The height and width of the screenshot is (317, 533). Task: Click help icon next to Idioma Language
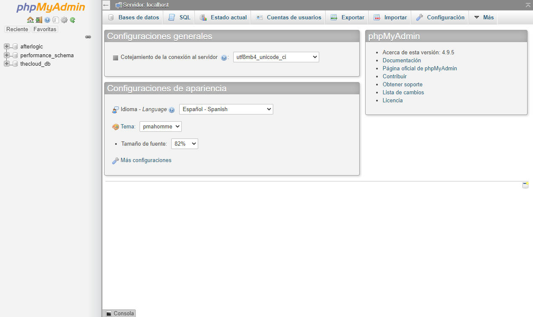[172, 110]
